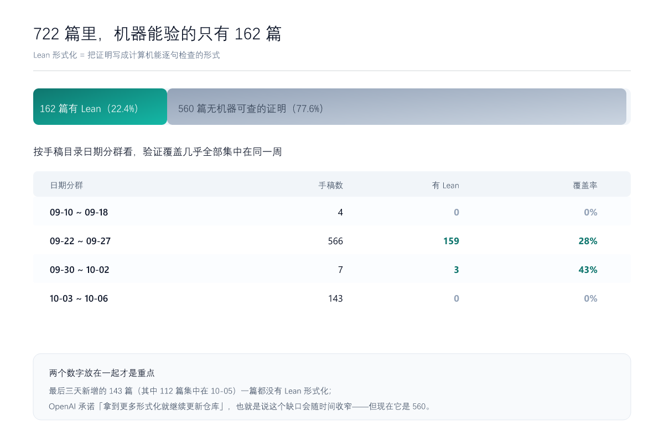Select the '09-30 ~ 10-02' row label

(x=80, y=270)
